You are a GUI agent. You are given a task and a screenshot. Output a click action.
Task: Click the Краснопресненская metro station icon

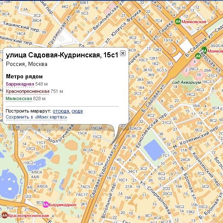5,215
